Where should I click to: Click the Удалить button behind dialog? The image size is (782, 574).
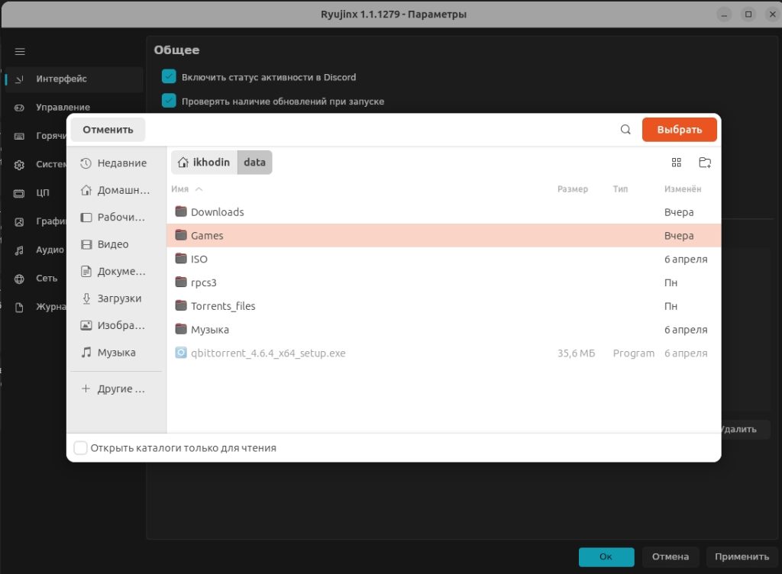click(x=744, y=429)
